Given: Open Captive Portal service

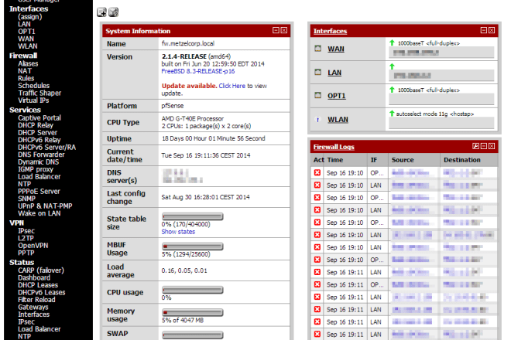Looking at the screenshot, I should tap(39, 117).
